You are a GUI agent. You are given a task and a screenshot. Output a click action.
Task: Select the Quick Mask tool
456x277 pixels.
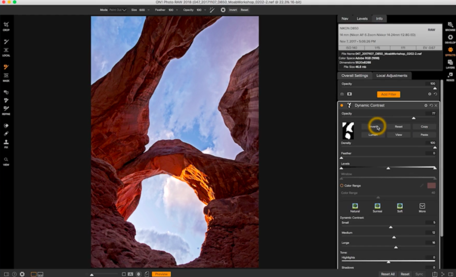click(x=6, y=92)
